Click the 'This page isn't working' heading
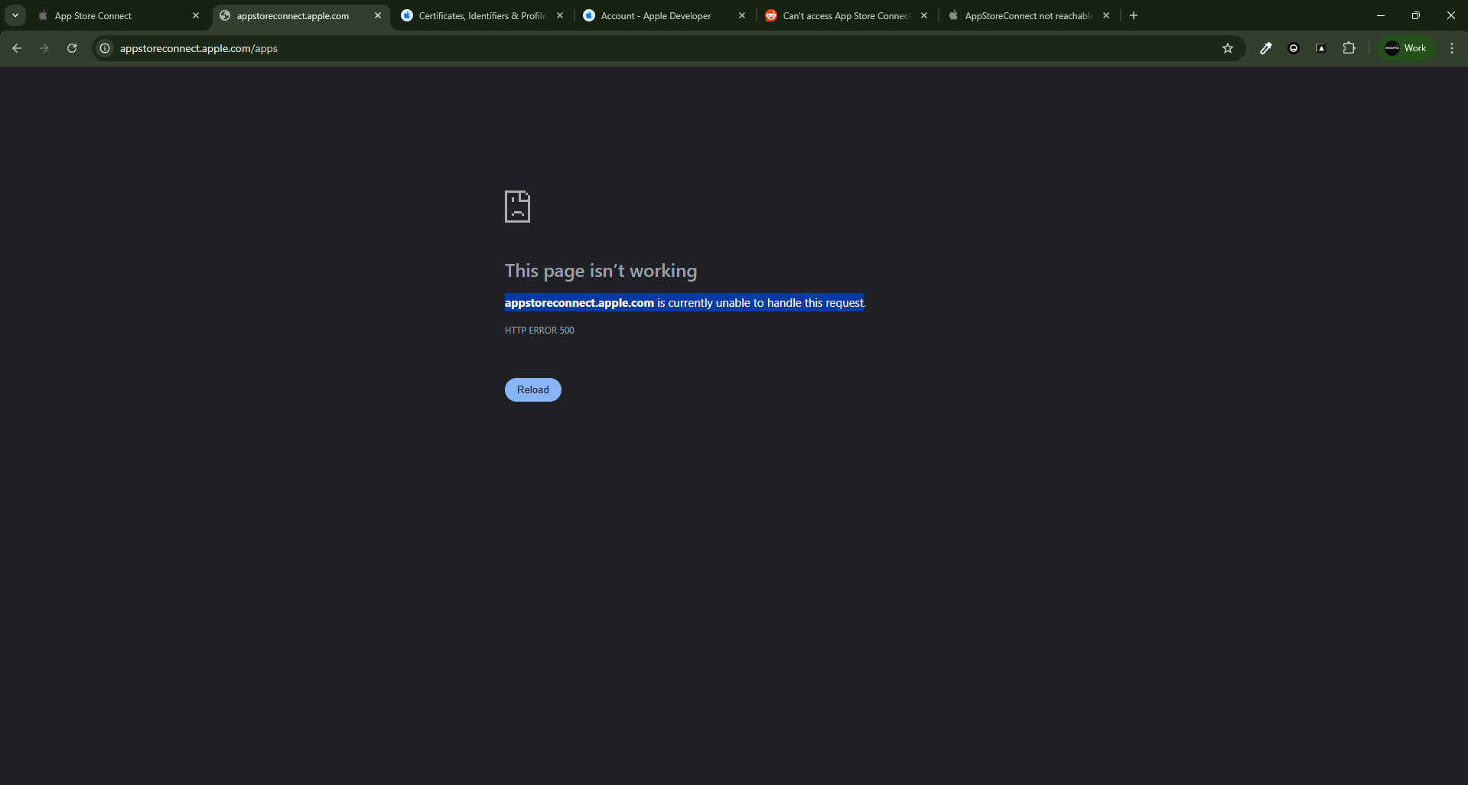The width and height of the screenshot is (1468, 785). pos(601,271)
